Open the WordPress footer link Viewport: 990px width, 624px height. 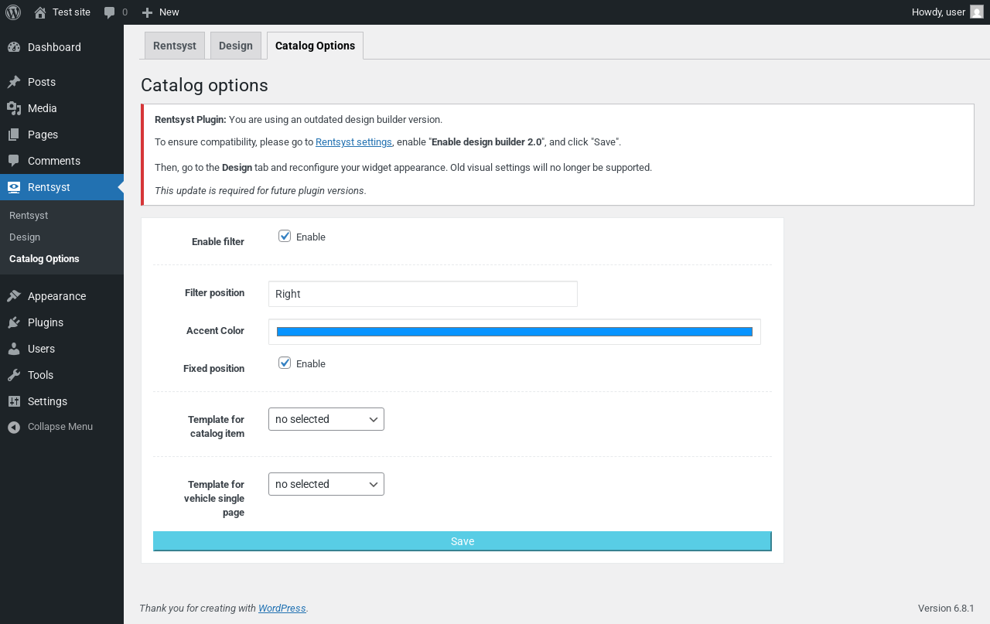[x=282, y=609]
